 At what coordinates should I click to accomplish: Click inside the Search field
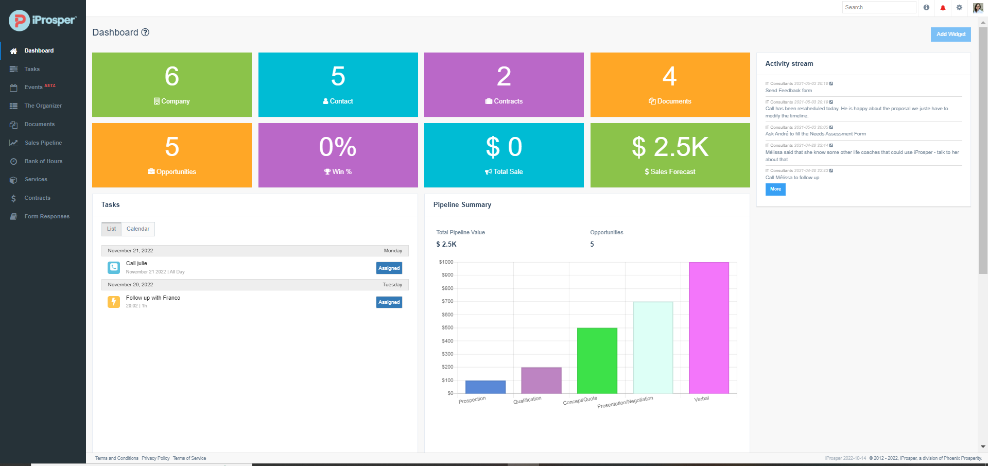click(x=878, y=7)
